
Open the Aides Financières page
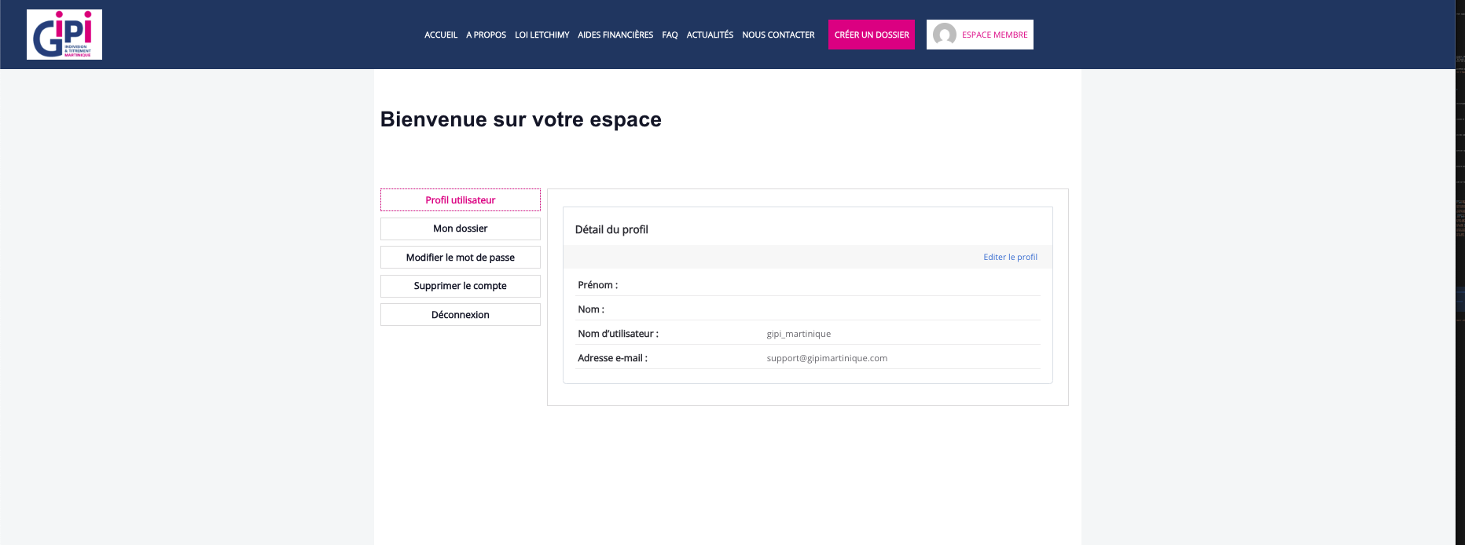point(615,35)
